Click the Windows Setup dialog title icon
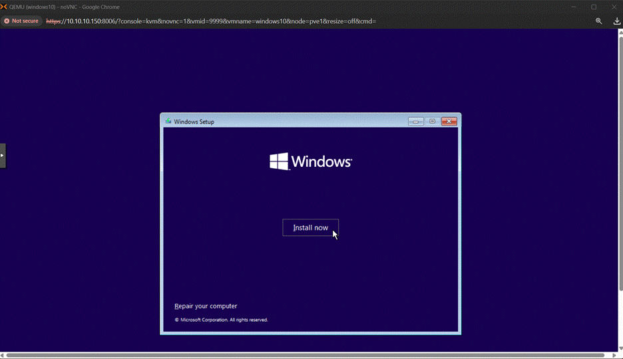The height and width of the screenshot is (359, 623). [x=168, y=122]
